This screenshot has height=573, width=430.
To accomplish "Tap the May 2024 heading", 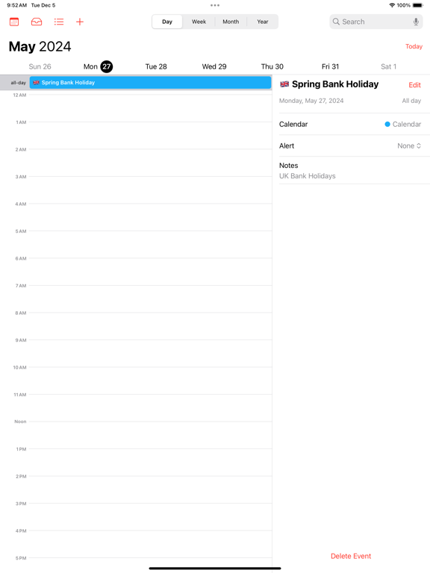I will (x=40, y=46).
